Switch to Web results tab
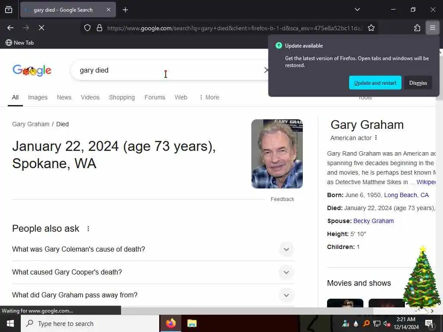 tap(181, 97)
